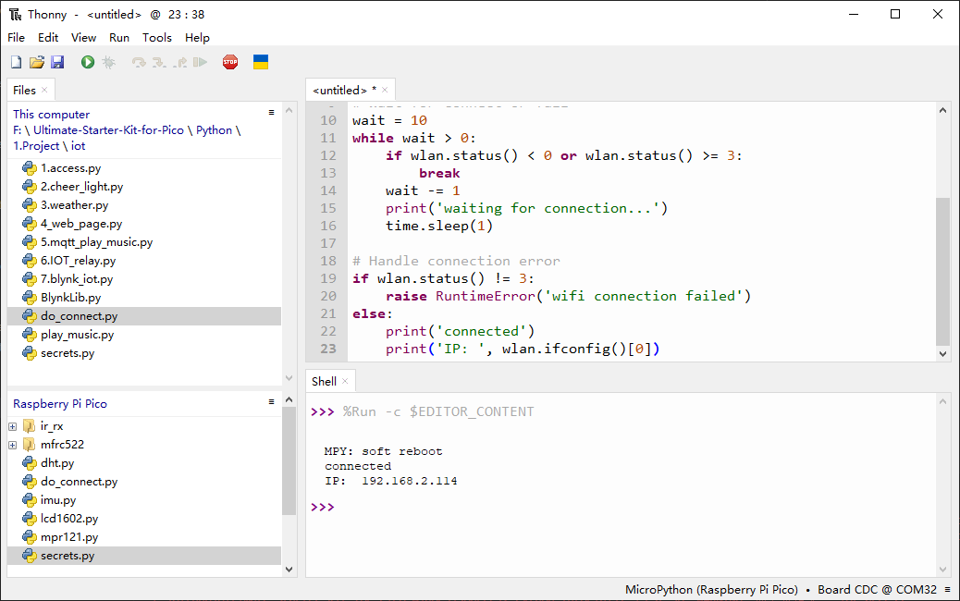The height and width of the screenshot is (601, 960).
Task: Open the Help menu
Action: [x=197, y=37]
